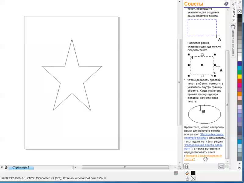Add a new page with the page-plus icon
This screenshot has width=244, height=183.
6,167
